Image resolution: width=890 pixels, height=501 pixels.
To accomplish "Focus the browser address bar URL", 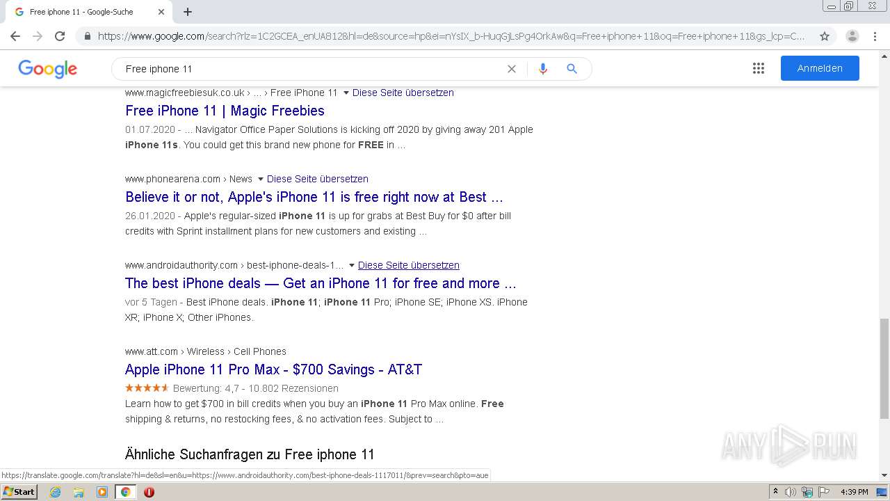I will 451,36.
